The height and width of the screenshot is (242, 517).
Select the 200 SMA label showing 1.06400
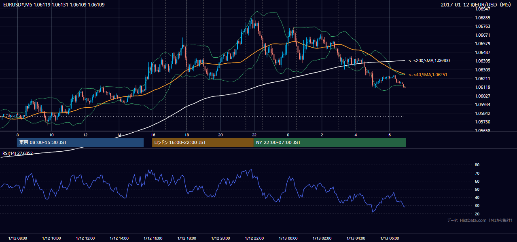pyautogui.click(x=429, y=60)
